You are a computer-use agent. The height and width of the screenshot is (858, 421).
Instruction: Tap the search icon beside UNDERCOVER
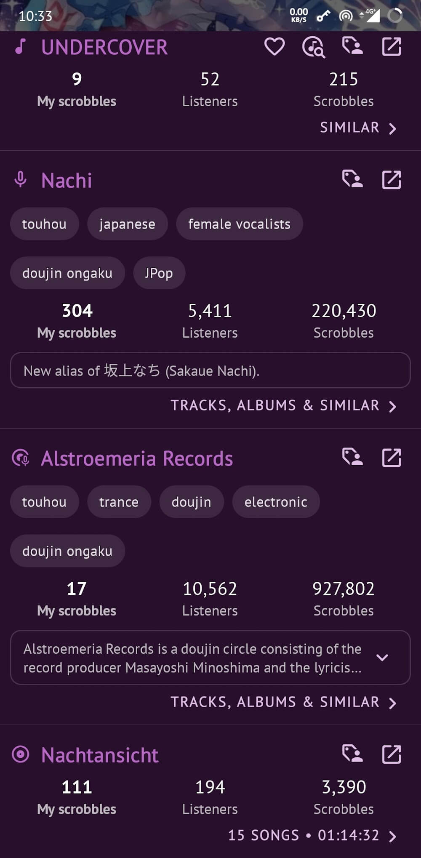click(313, 47)
